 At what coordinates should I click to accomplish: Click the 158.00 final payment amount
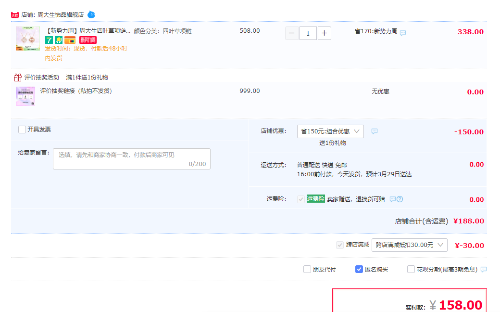[461, 305]
